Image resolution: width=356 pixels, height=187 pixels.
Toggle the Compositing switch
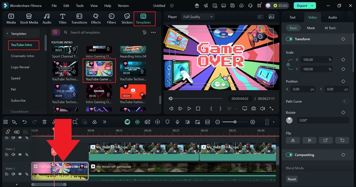pyautogui.click(x=289, y=155)
